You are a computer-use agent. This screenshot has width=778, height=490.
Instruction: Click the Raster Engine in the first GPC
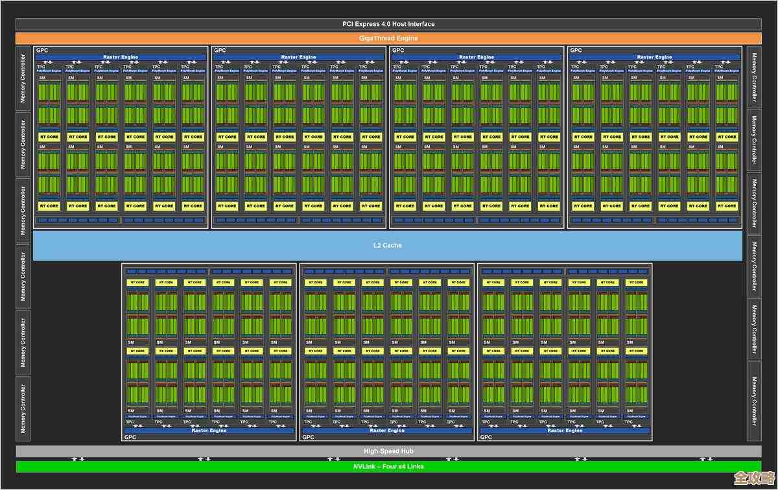pos(120,57)
